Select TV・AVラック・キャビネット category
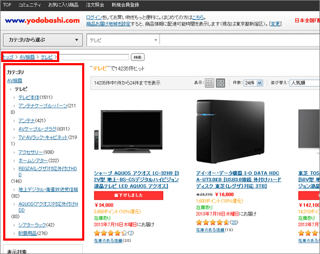The width and height of the screenshot is (320, 254). 43,137
